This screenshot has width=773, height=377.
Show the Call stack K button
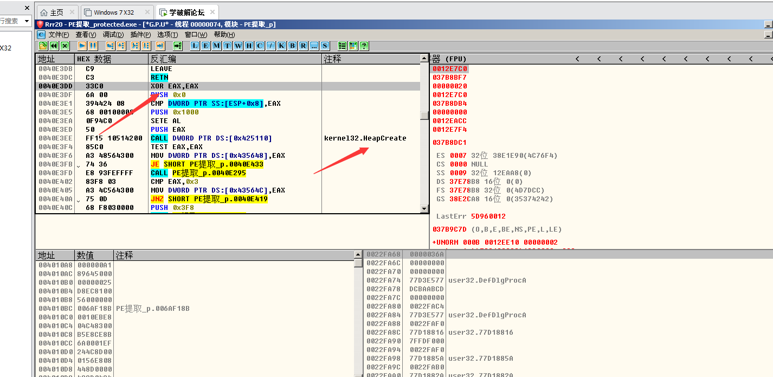pos(281,46)
